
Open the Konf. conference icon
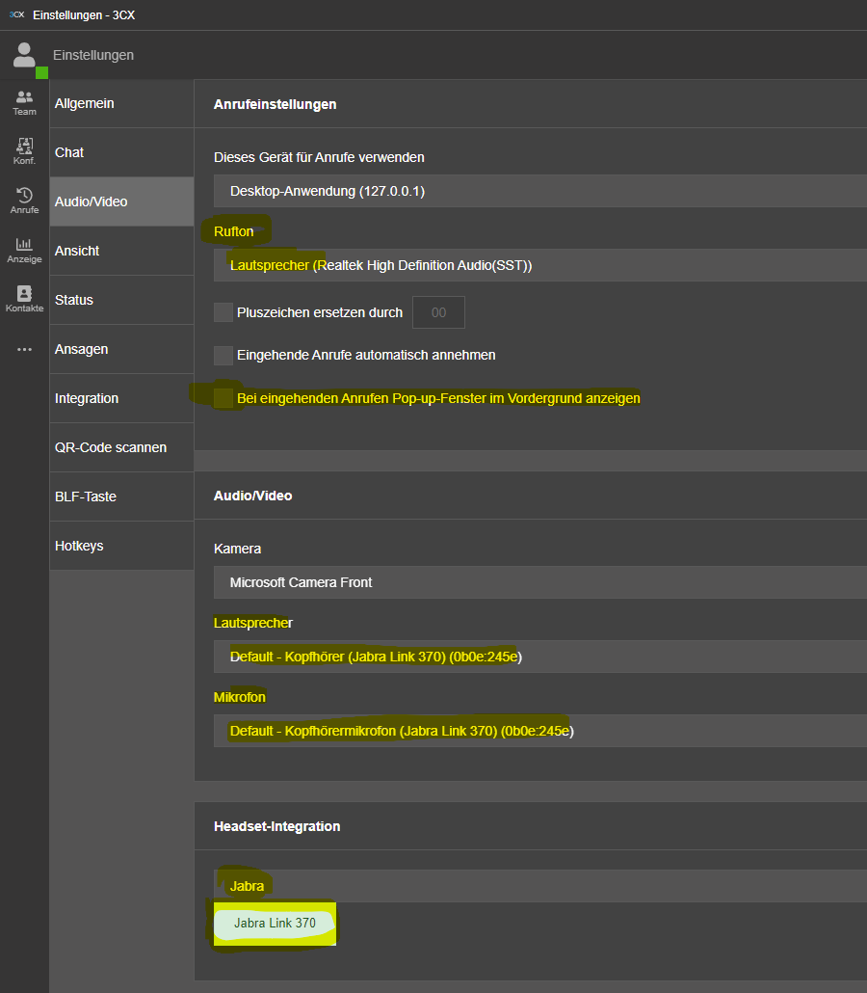[x=24, y=151]
